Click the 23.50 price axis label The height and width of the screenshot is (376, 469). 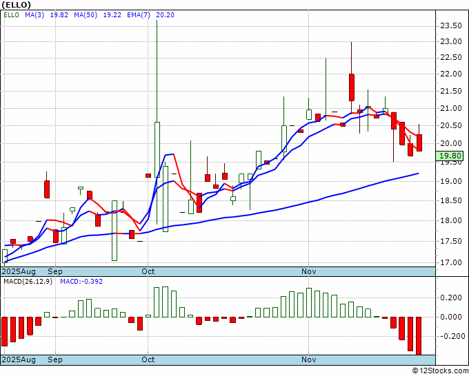(x=451, y=26)
